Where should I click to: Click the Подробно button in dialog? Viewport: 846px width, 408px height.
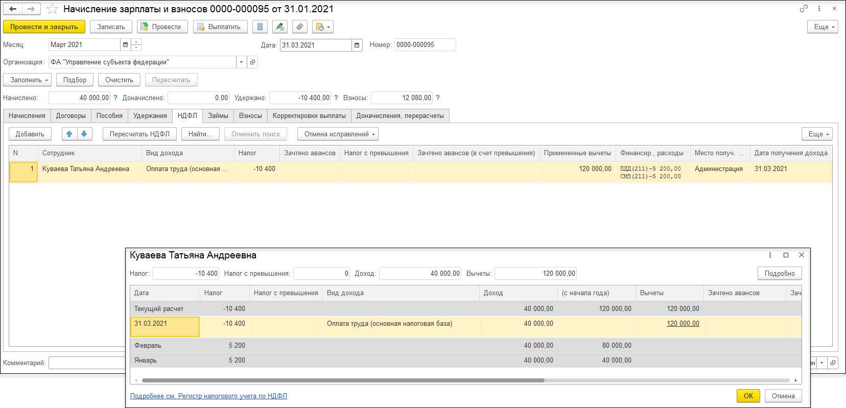tap(780, 274)
